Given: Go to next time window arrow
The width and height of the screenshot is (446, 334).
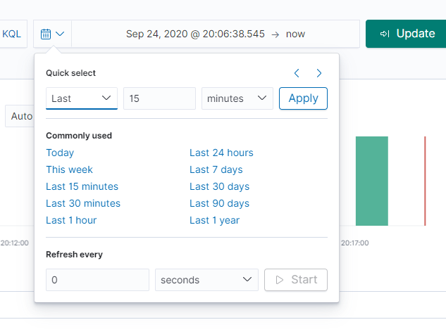Looking at the screenshot, I should (x=319, y=73).
